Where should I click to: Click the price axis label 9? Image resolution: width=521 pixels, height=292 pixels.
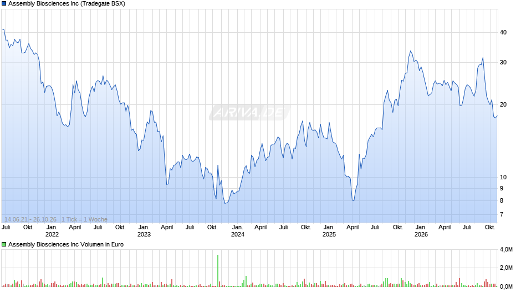point(502,188)
